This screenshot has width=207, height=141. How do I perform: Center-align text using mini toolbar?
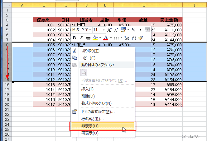click(88, 38)
